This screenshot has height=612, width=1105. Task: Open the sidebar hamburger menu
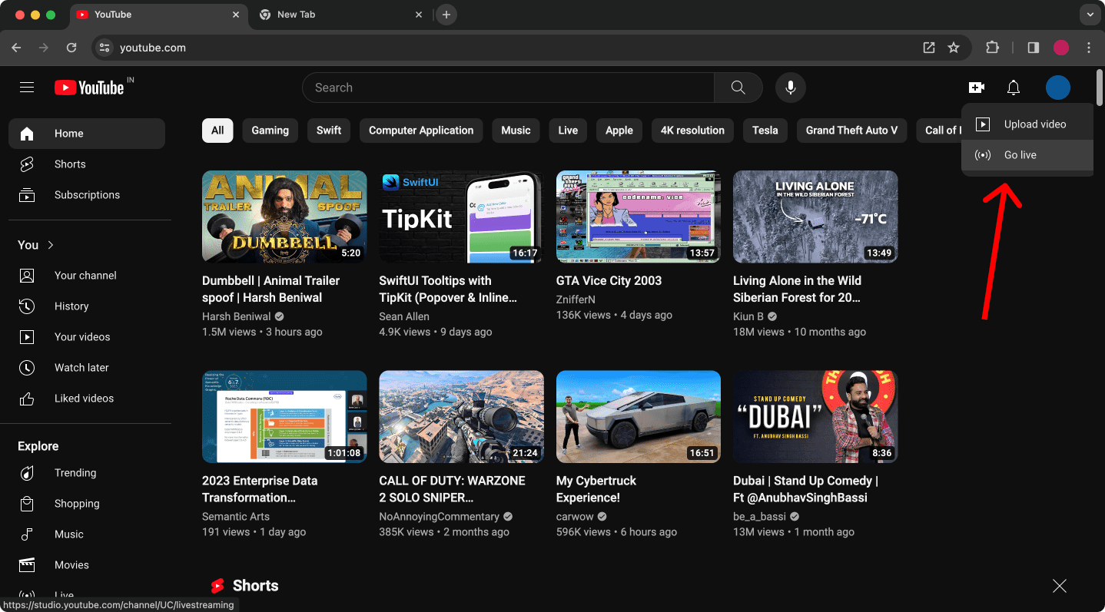click(27, 87)
